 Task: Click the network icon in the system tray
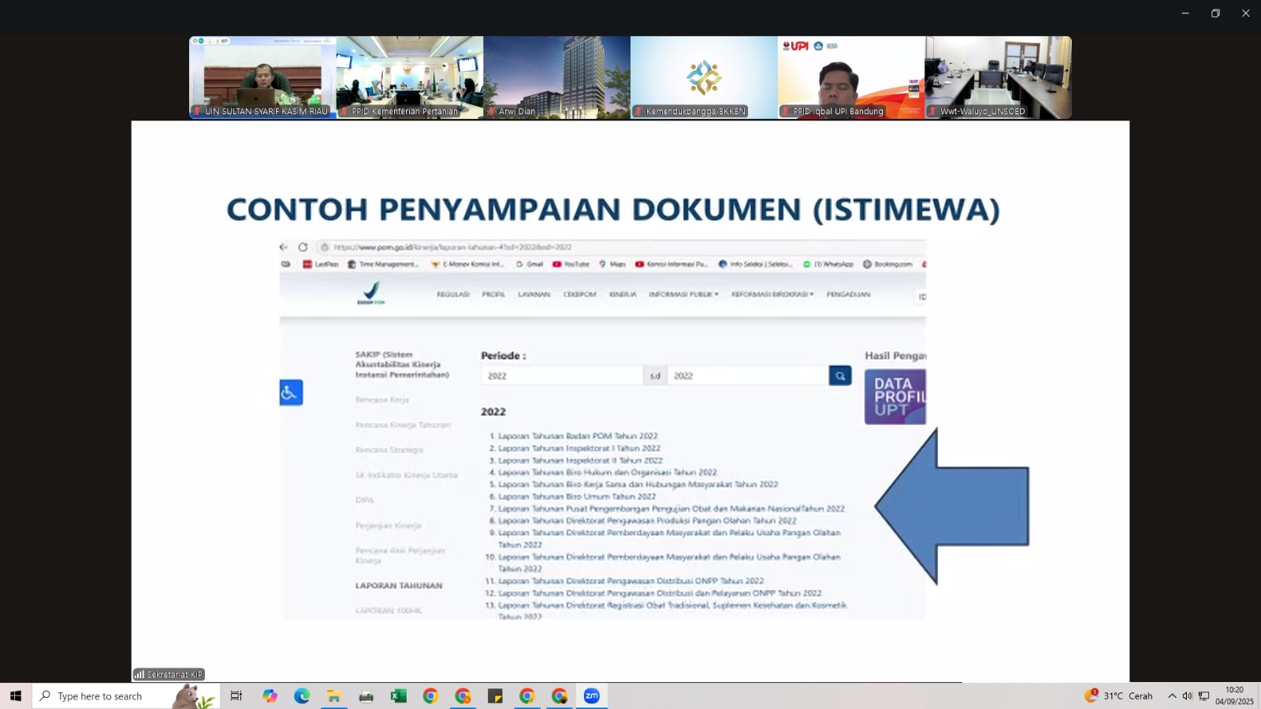tap(1203, 696)
